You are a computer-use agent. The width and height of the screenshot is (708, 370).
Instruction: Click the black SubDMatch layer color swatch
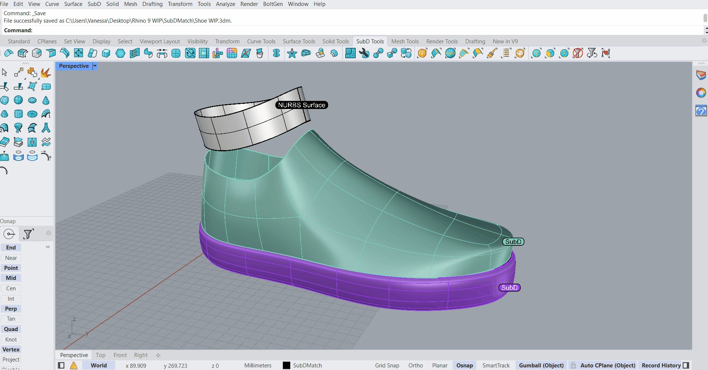coord(286,366)
